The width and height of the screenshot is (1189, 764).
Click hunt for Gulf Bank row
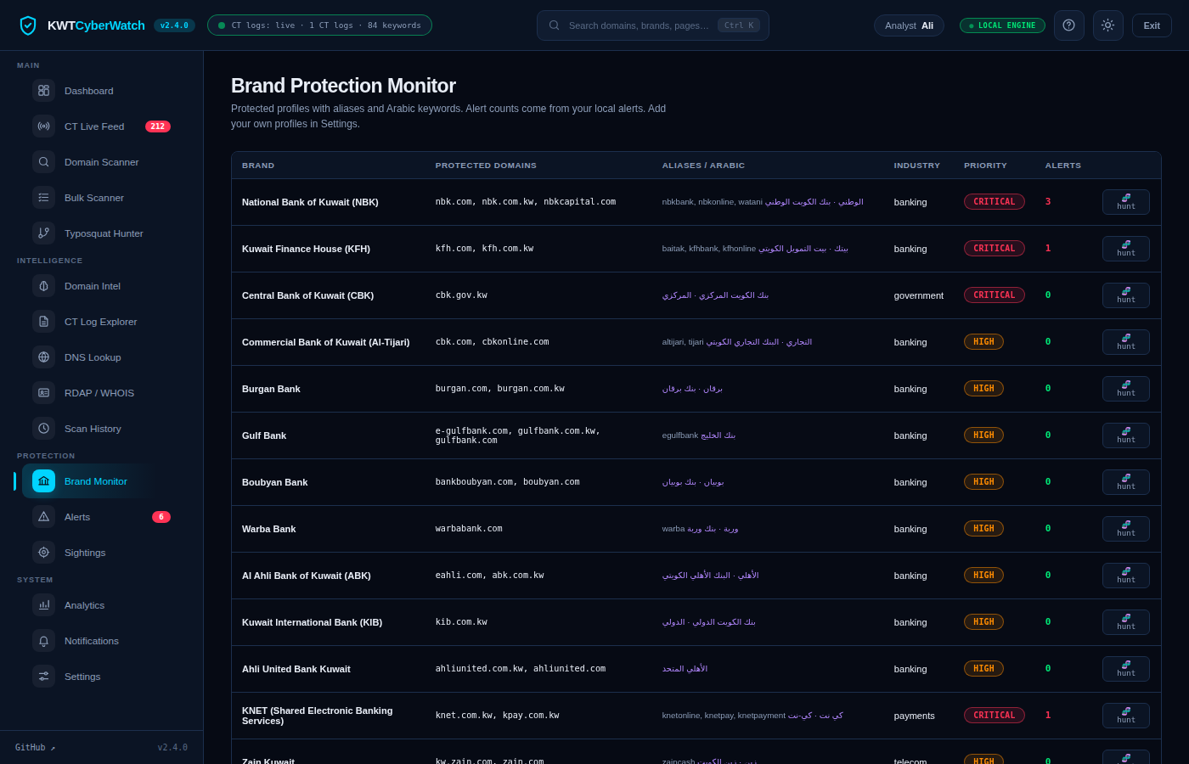click(x=1125, y=435)
